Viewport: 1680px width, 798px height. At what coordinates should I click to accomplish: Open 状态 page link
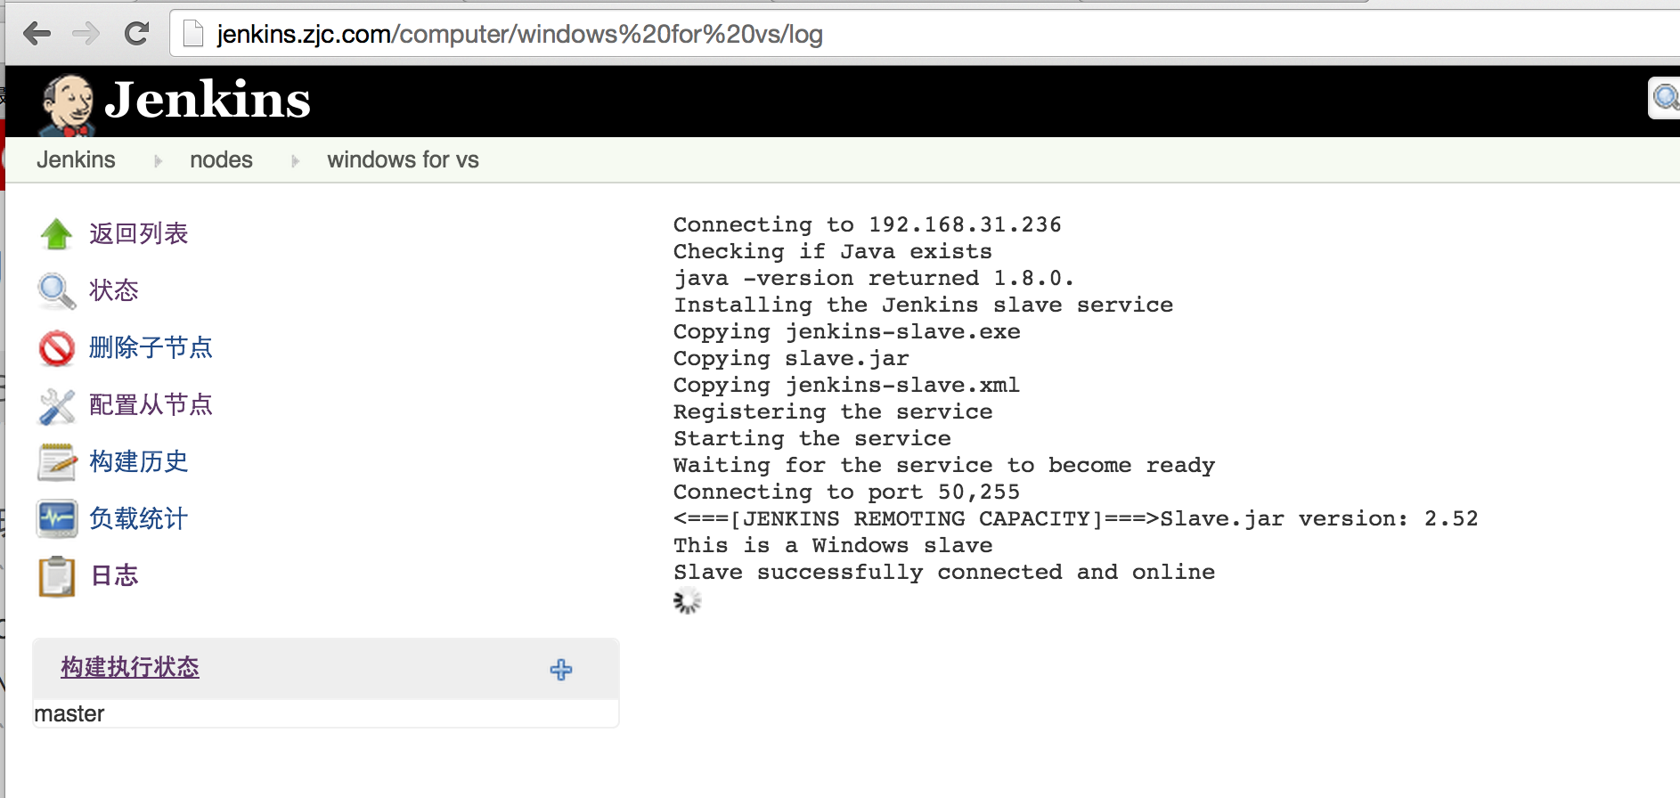coord(114,290)
